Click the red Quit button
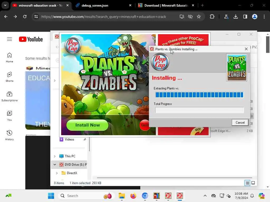 pyautogui.click(x=144, y=125)
